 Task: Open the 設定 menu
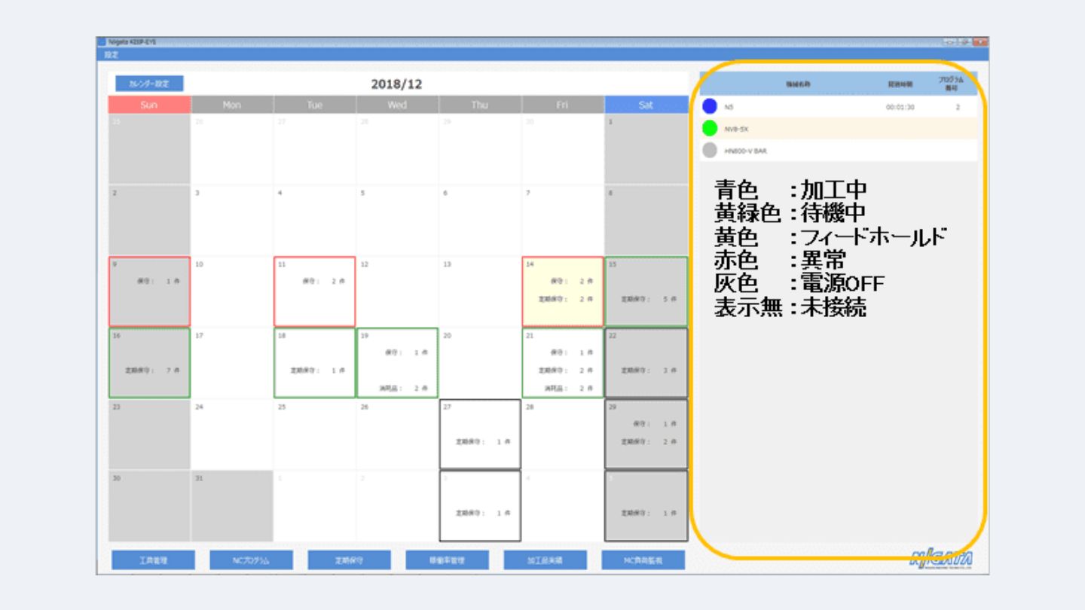[x=112, y=54]
